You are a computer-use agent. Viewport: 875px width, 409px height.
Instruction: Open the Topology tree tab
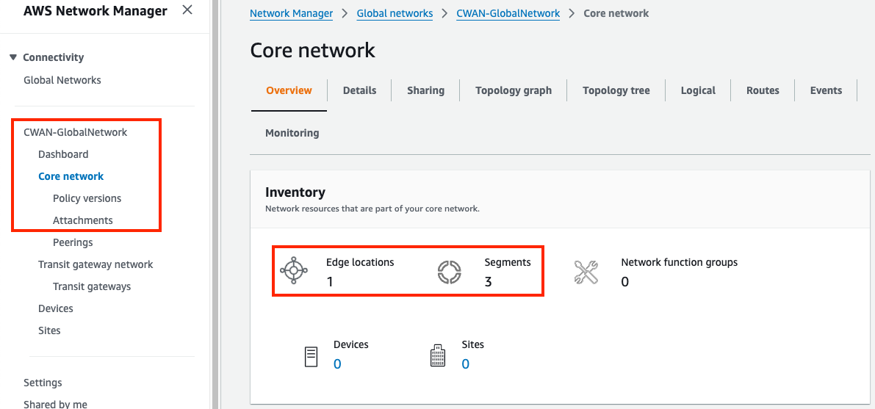[x=616, y=90]
